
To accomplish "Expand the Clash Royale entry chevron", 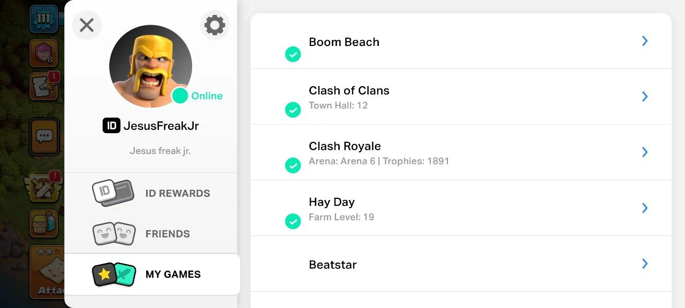I will [645, 152].
